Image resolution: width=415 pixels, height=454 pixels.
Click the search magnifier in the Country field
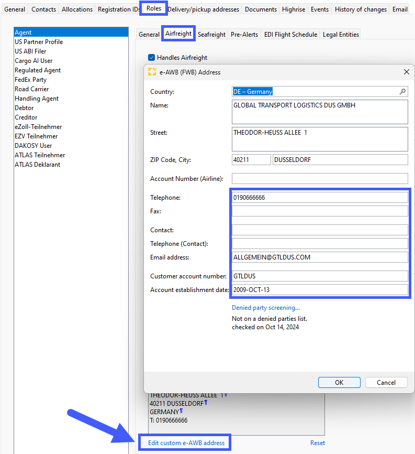coord(402,92)
